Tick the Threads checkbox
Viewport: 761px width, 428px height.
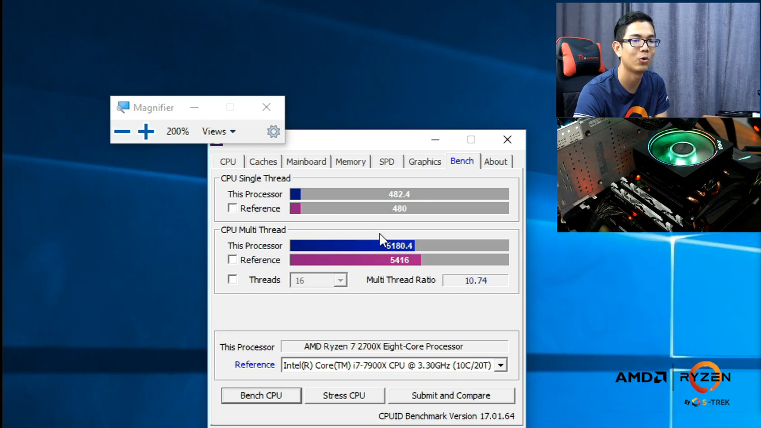click(x=232, y=279)
